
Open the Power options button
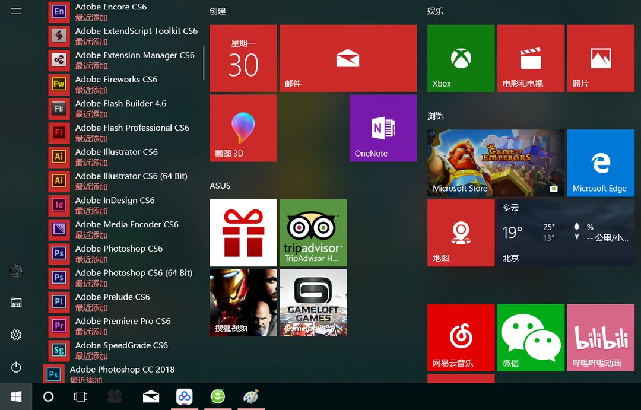pos(16,367)
